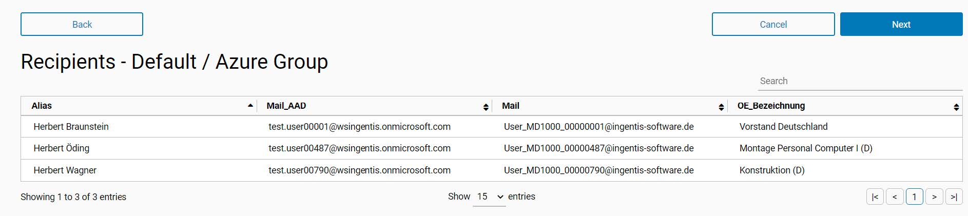The width and height of the screenshot is (968, 216).
Task: Jump to last page of entries
Action: 954,197
